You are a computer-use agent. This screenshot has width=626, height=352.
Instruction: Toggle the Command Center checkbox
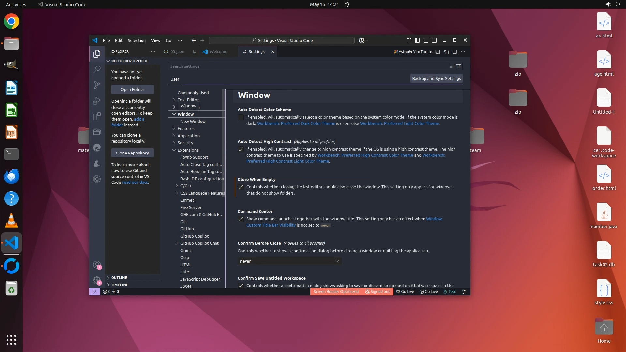point(241,219)
